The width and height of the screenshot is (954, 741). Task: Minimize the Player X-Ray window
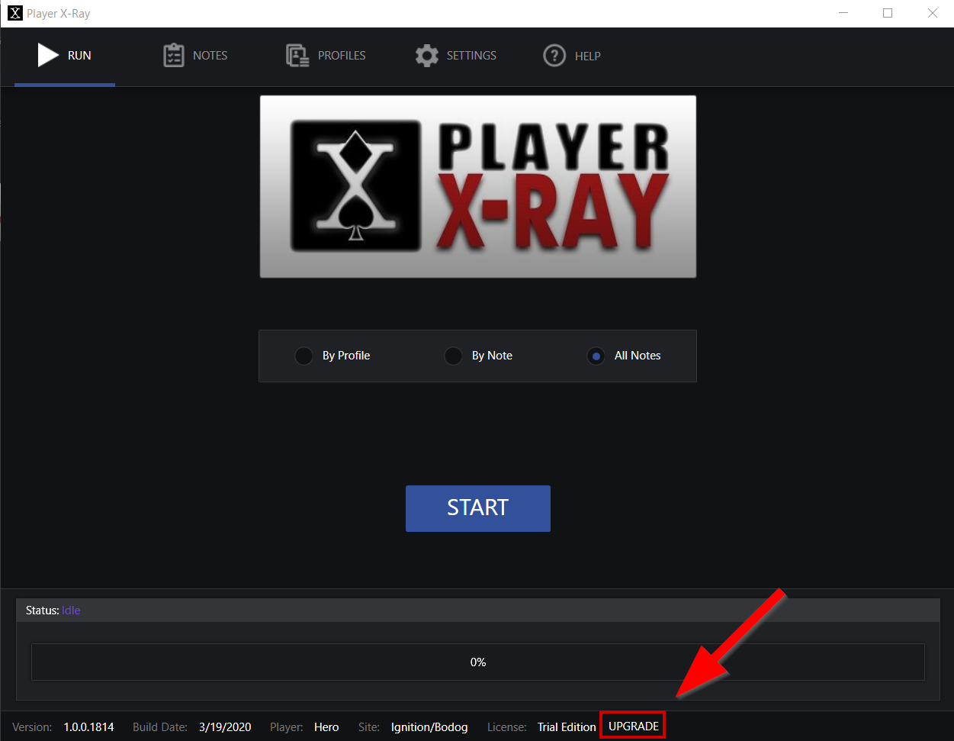[x=843, y=13]
